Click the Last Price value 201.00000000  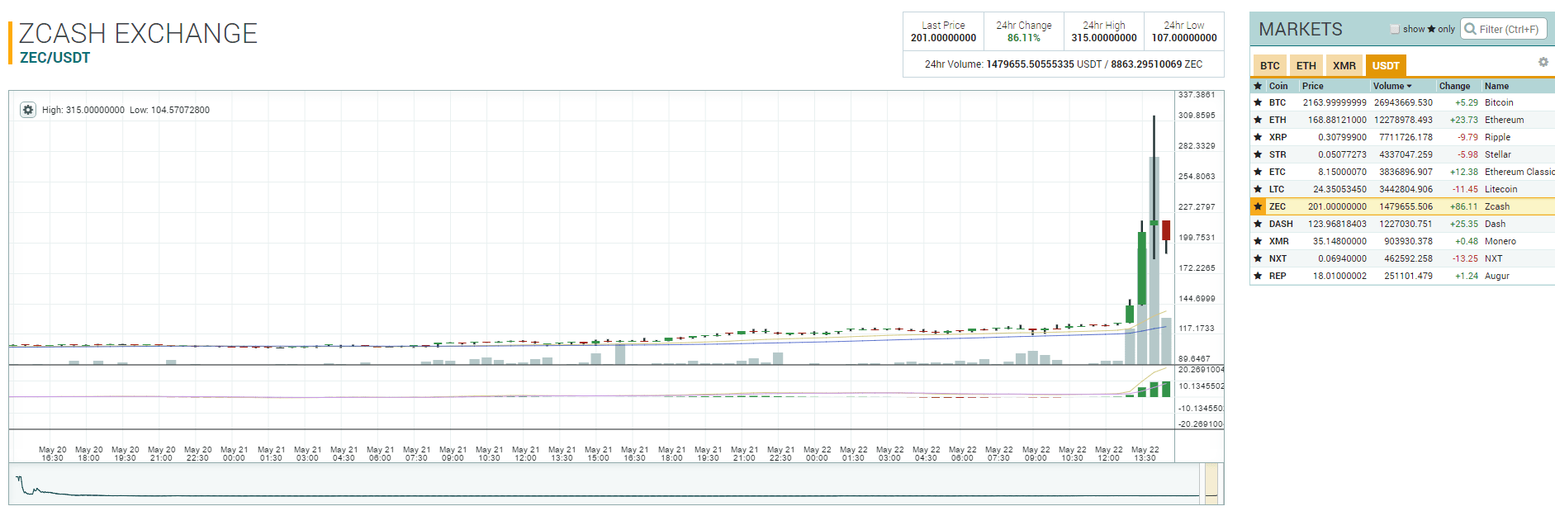(943, 38)
